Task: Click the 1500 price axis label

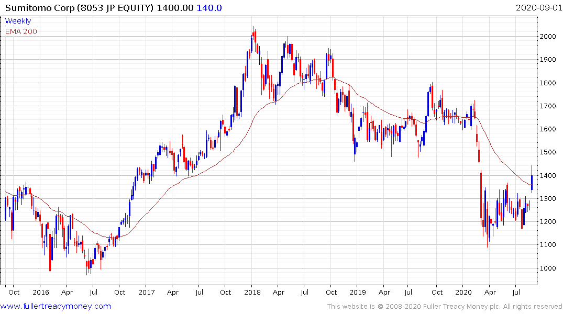Action: click(548, 152)
